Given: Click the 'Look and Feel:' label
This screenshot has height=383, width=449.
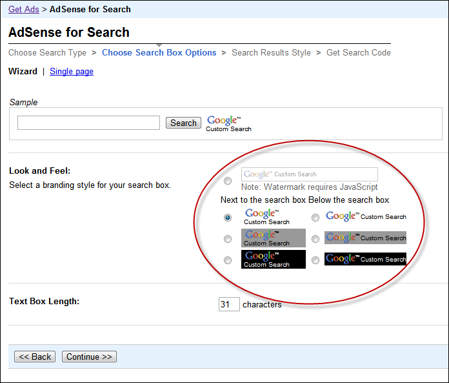Looking at the screenshot, I should [40, 171].
